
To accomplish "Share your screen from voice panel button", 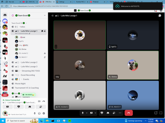I will [19, 107].
